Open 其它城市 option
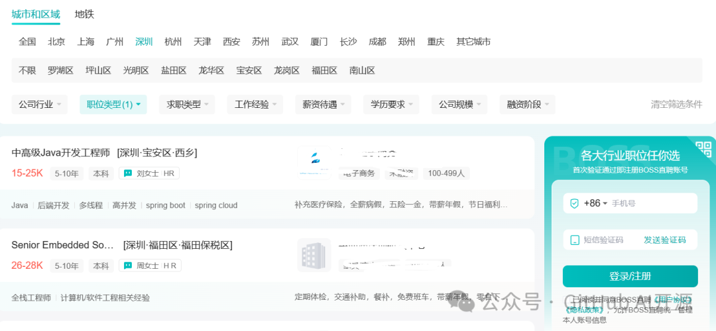 473,42
